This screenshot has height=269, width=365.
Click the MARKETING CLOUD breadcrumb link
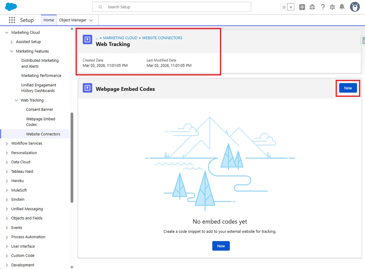click(120, 38)
